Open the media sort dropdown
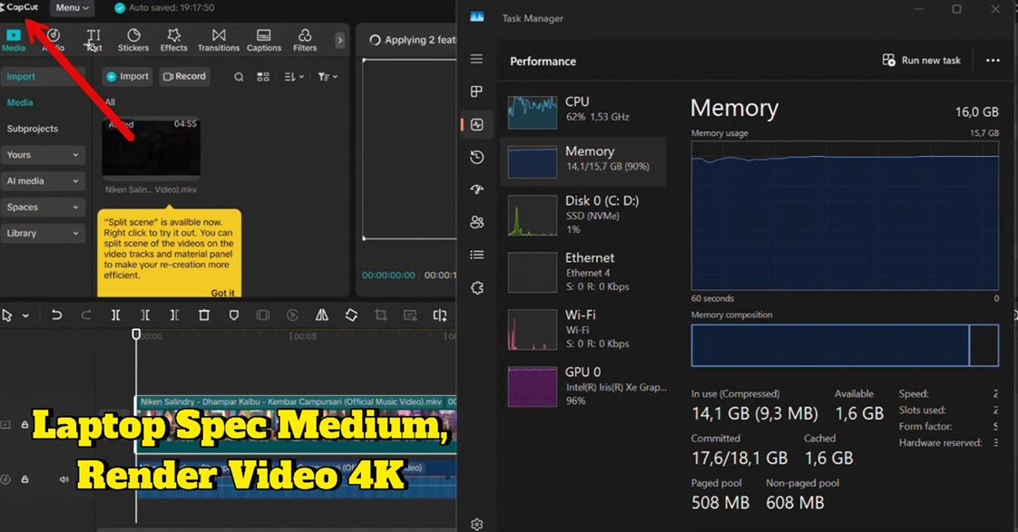The image size is (1018, 532). point(294,76)
